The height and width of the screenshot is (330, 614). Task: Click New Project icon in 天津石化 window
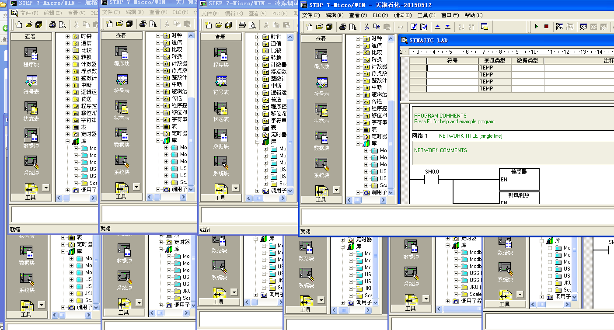pos(310,27)
